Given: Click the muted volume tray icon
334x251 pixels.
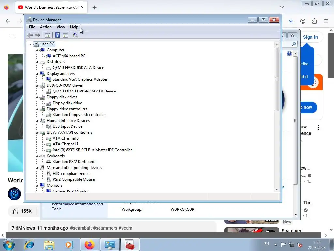Looking at the screenshot, I should click(x=299, y=244).
